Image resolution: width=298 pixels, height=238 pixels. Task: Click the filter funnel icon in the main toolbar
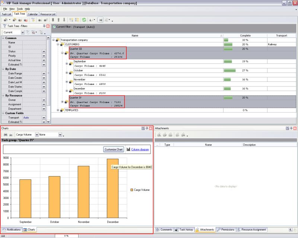coord(33,20)
